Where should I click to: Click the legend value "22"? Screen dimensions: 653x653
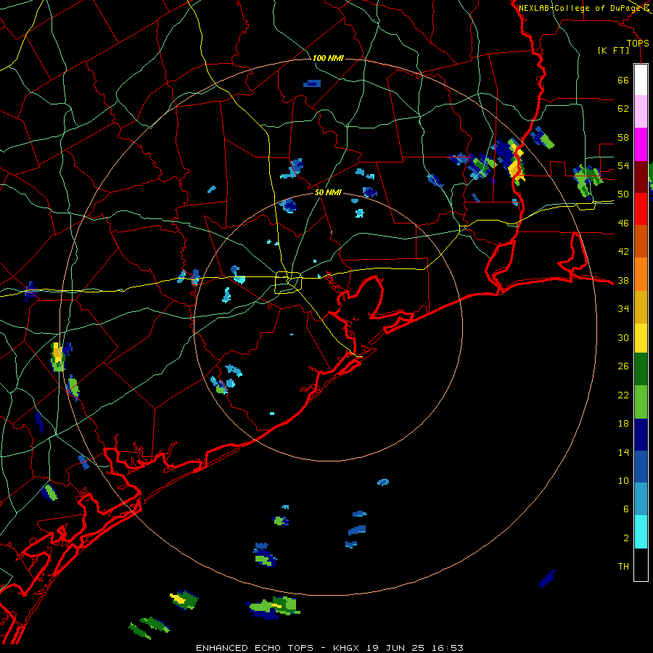[x=623, y=395]
